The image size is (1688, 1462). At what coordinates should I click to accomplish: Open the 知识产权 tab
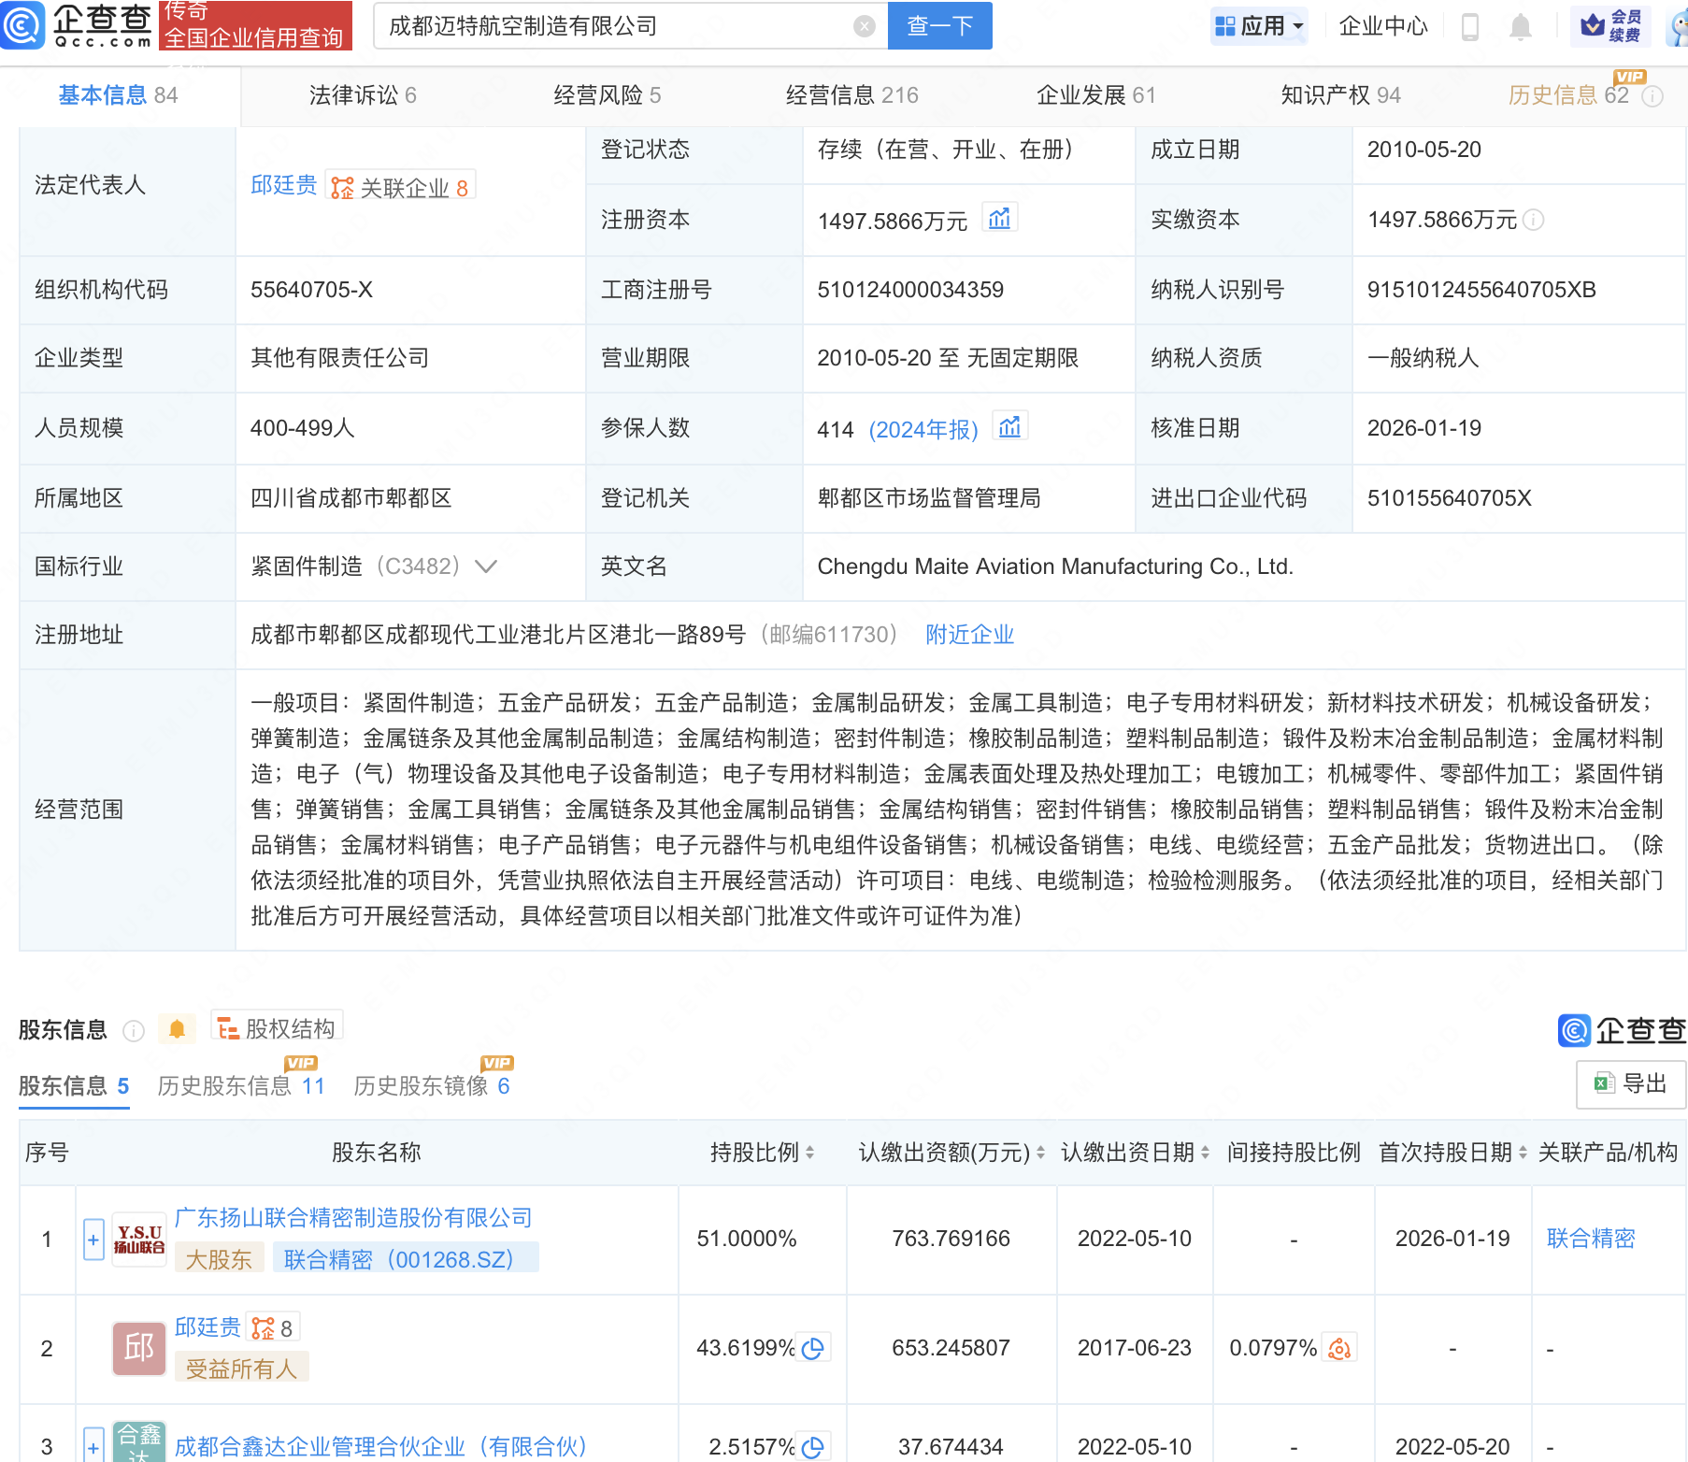click(x=1339, y=95)
